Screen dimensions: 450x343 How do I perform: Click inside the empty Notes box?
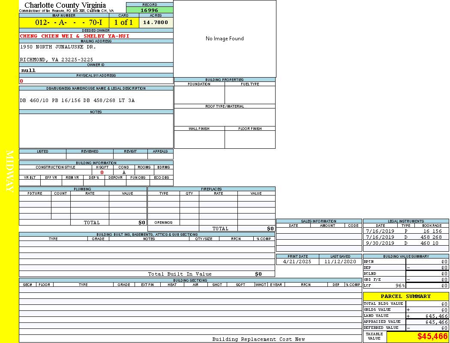pyautogui.click(x=96, y=131)
